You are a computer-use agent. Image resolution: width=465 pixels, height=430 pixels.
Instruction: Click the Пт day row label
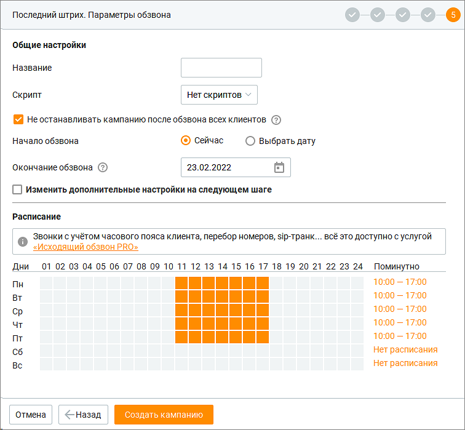pyautogui.click(x=17, y=338)
